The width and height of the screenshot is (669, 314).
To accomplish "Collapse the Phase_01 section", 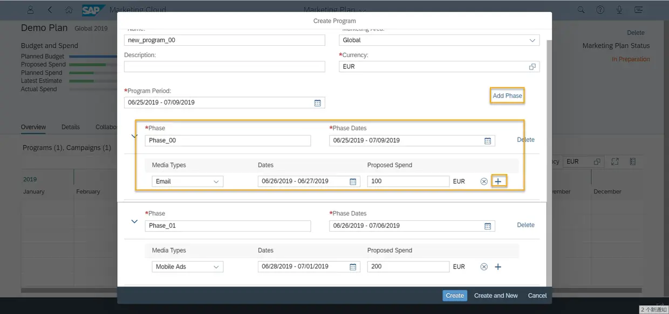I will (134, 221).
